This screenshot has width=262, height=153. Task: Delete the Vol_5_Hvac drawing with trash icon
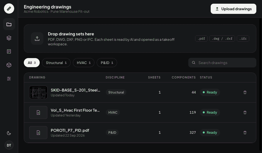pyautogui.click(x=245, y=112)
